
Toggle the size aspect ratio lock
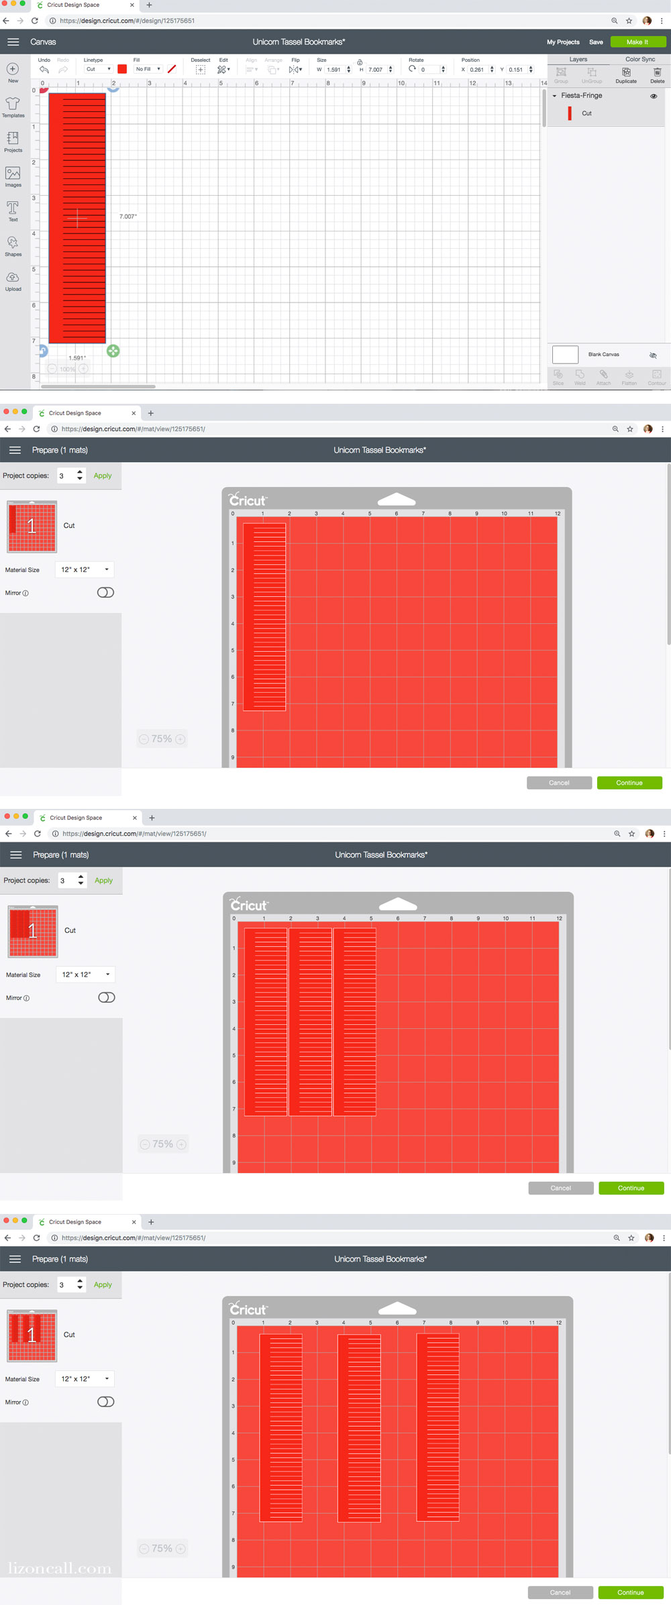pos(360,62)
